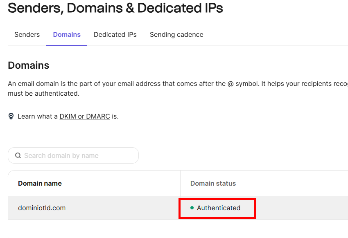
Task: Click the Senders, Domains & Dedicated IPs title
Action: pyautogui.click(x=115, y=8)
